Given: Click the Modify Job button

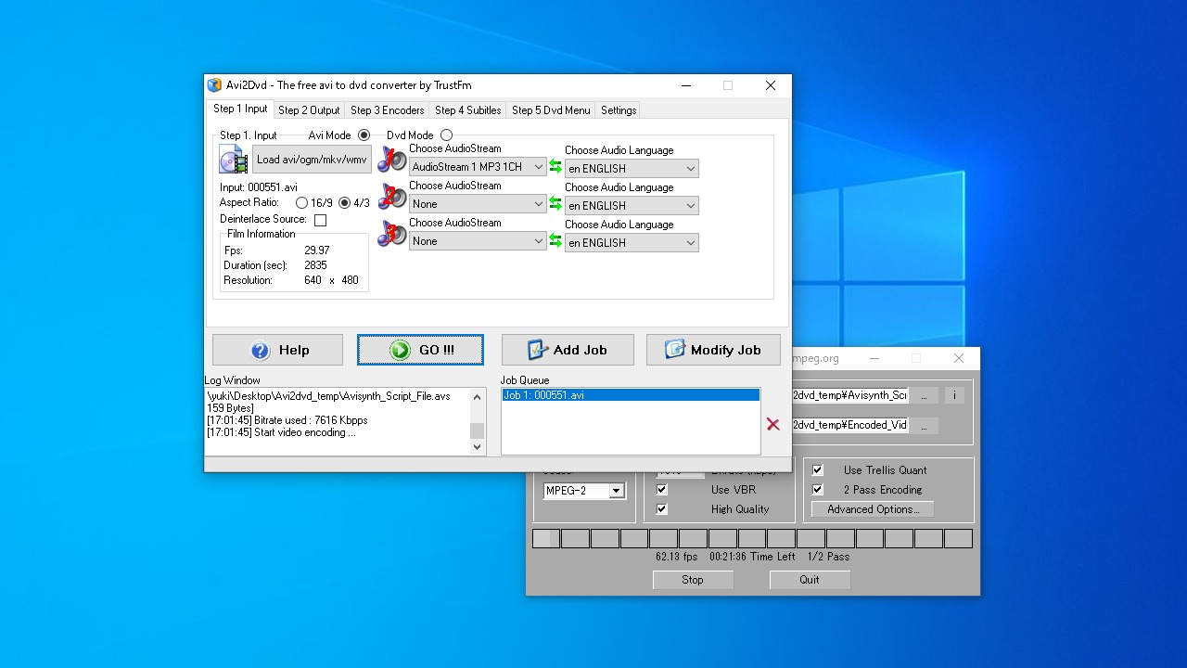Looking at the screenshot, I should pos(713,350).
